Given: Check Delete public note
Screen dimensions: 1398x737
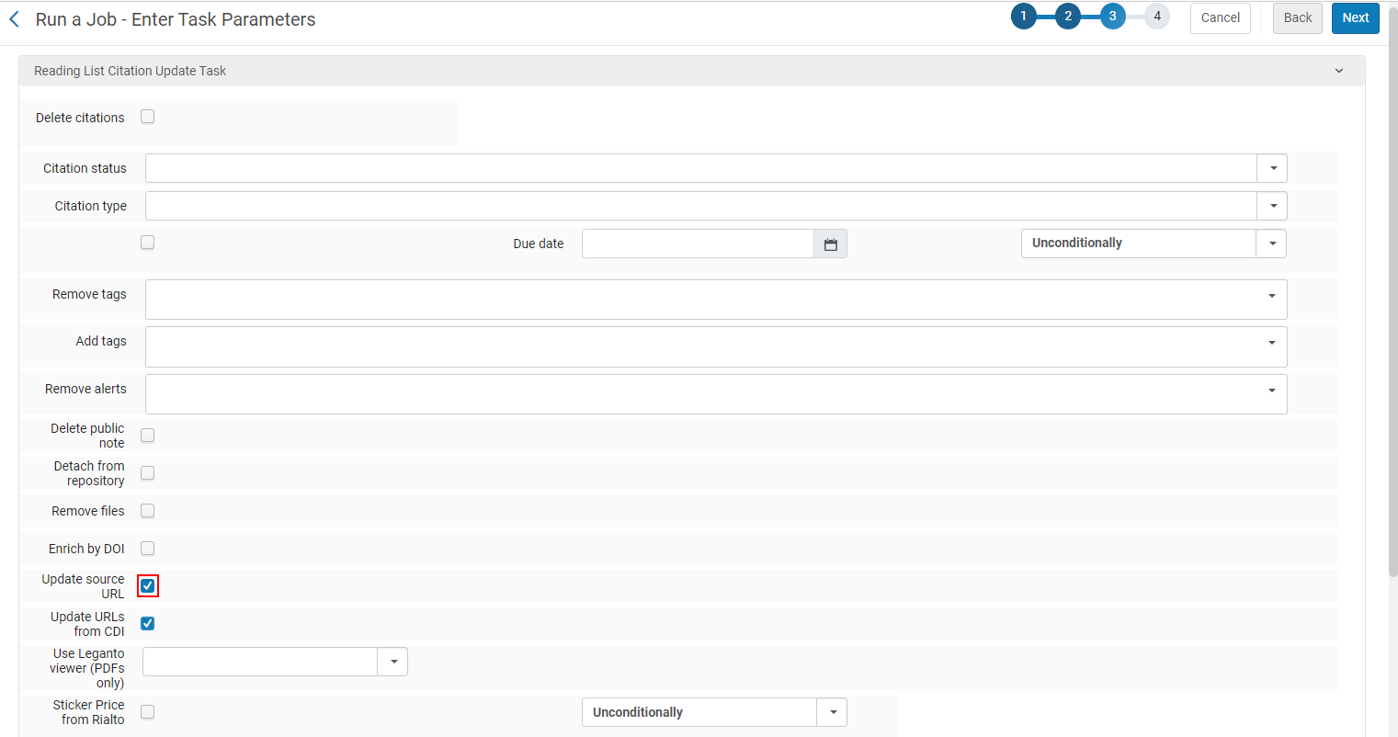Looking at the screenshot, I should (x=147, y=436).
